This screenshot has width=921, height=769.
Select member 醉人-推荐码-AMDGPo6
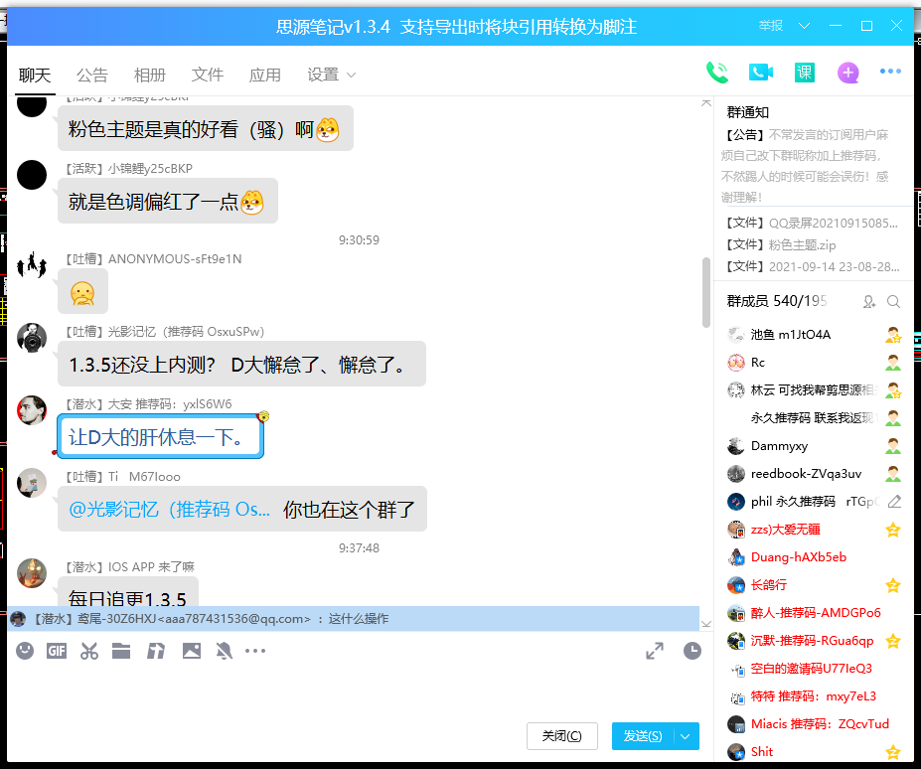click(x=816, y=613)
